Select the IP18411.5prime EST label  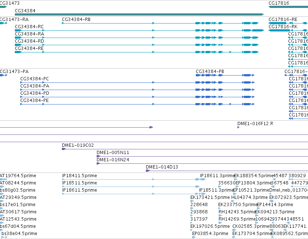click(80, 176)
